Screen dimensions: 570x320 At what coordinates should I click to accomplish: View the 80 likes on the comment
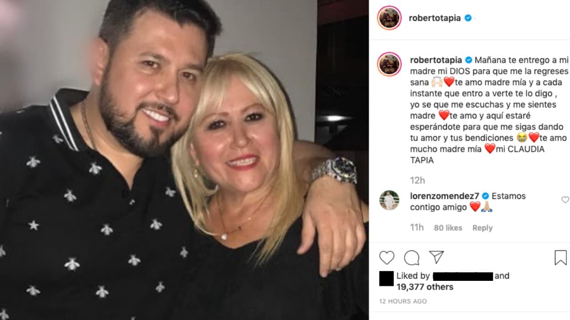coord(447,228)
